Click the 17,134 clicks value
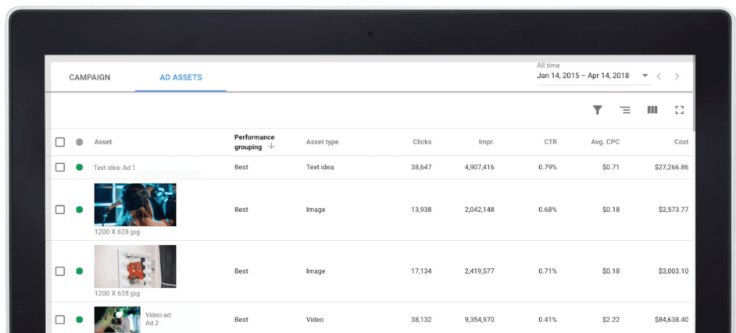 point(421,271)
